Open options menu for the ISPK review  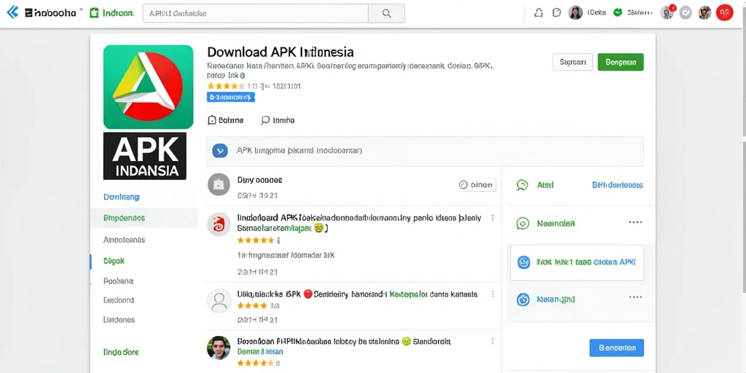[x=492, y=294]
